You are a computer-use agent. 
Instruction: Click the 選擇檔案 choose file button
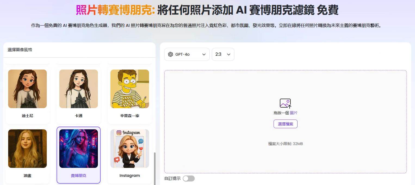tap(285, 124)
